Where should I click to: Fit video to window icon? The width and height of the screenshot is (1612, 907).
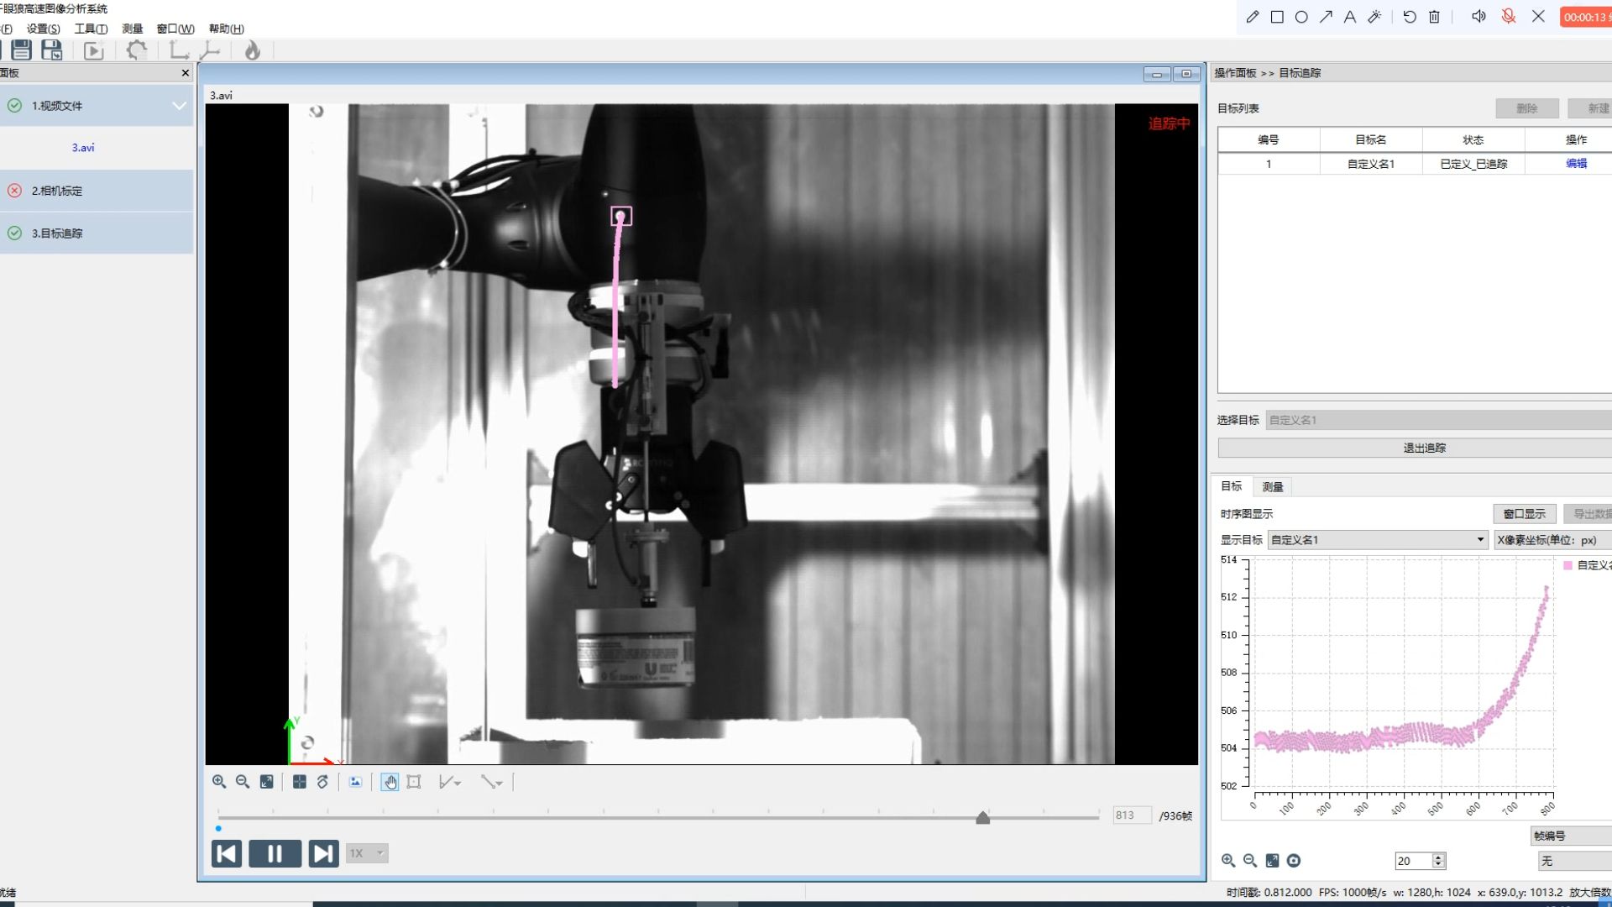tap(266, 782)
